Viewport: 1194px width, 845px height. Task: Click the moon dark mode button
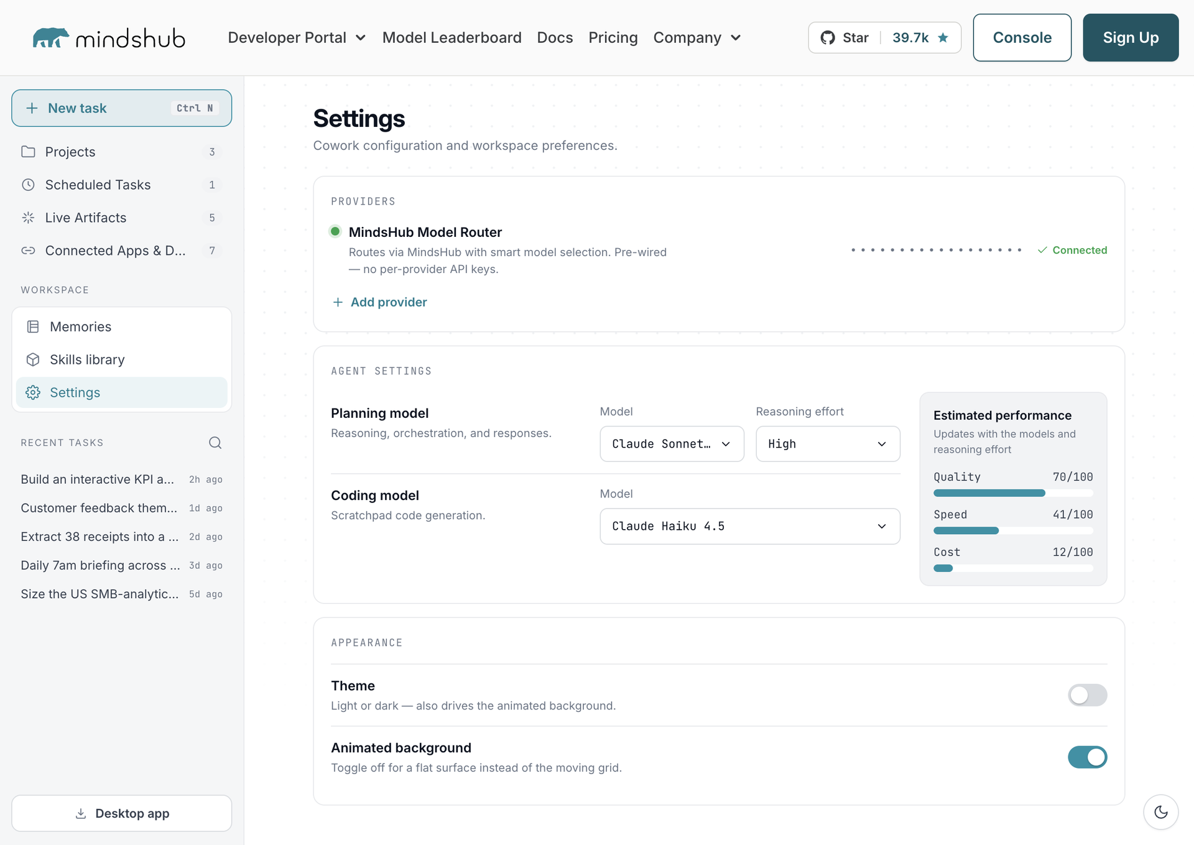(x=1161, y=812)
